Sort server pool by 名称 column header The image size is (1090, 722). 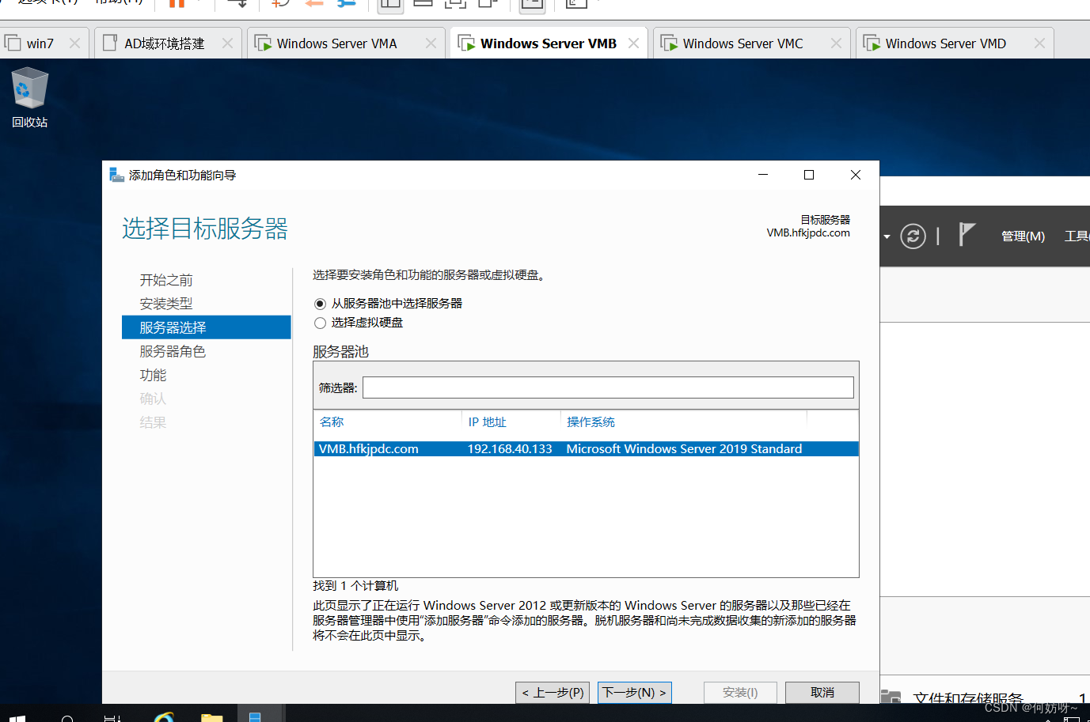point(332,422)
